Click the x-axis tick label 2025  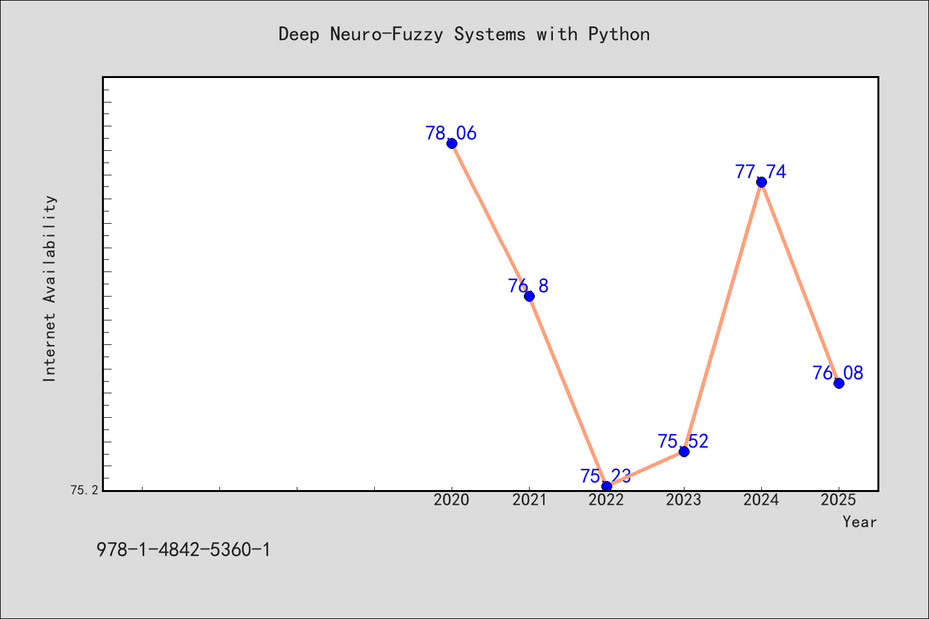(x=839, y=500)
